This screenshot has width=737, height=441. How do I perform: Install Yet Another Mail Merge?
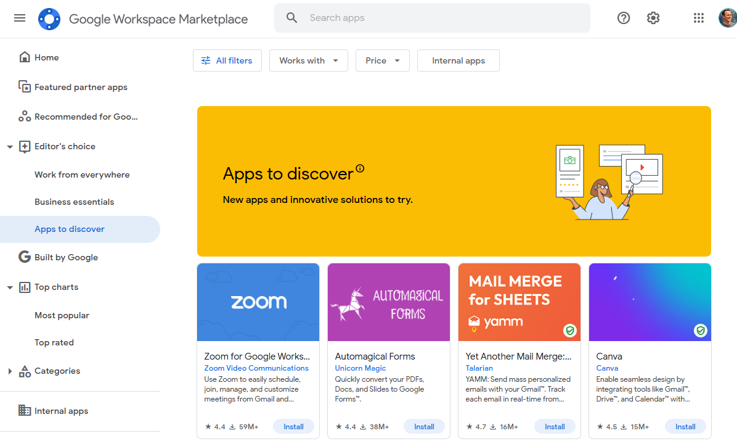click(x=555, y=426)
